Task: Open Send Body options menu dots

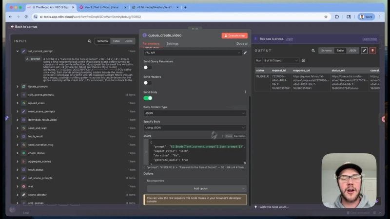Action: (245, 92)
